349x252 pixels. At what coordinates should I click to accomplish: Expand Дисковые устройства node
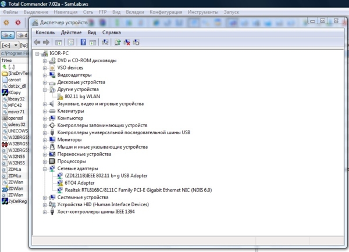[45, 82]
